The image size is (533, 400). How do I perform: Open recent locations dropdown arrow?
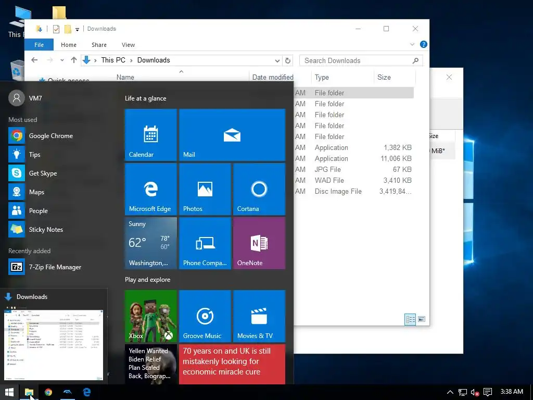[62, 60]
